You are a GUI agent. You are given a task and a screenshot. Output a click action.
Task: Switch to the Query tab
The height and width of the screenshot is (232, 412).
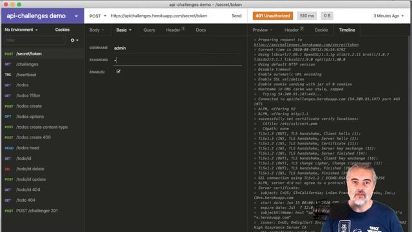[x=149, y=30]
